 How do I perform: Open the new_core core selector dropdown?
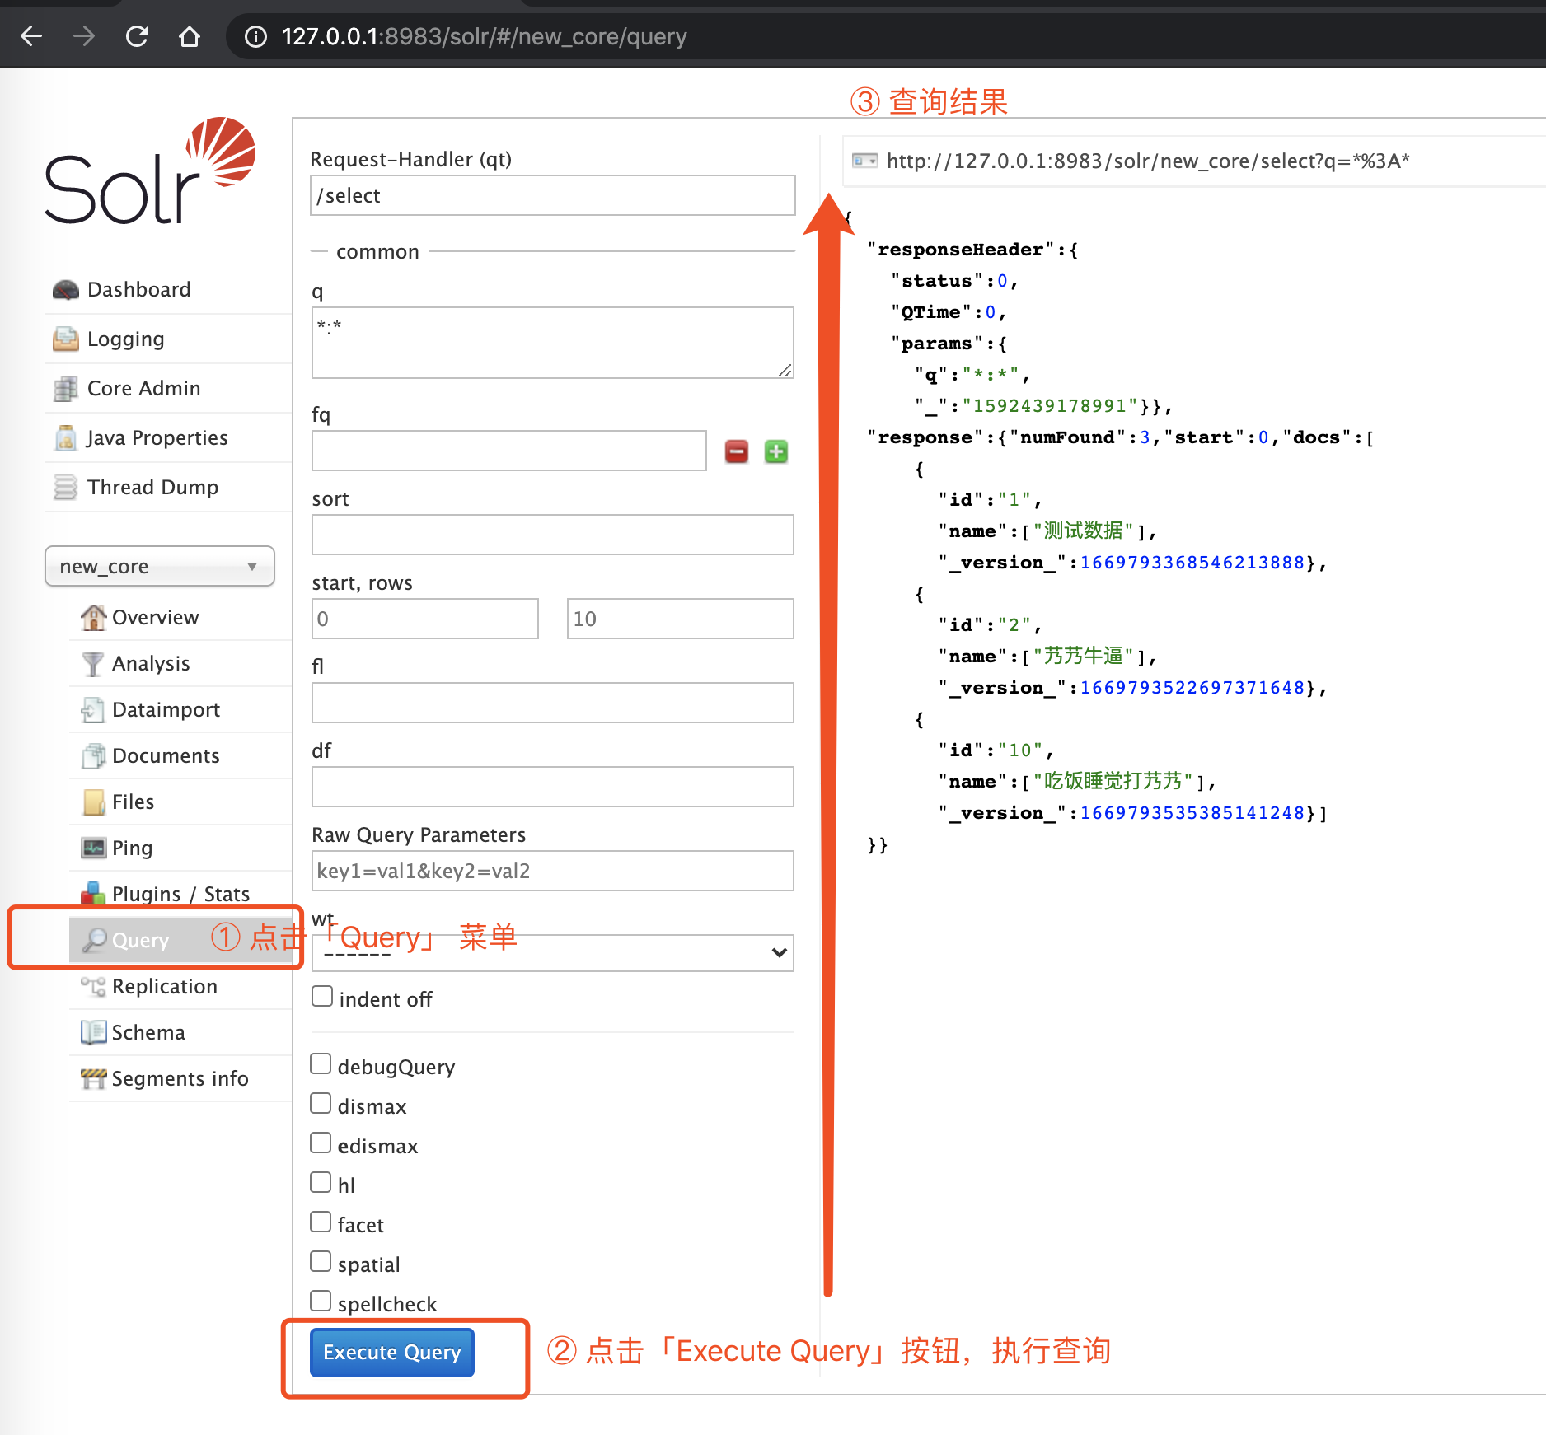tap(159, 566)
